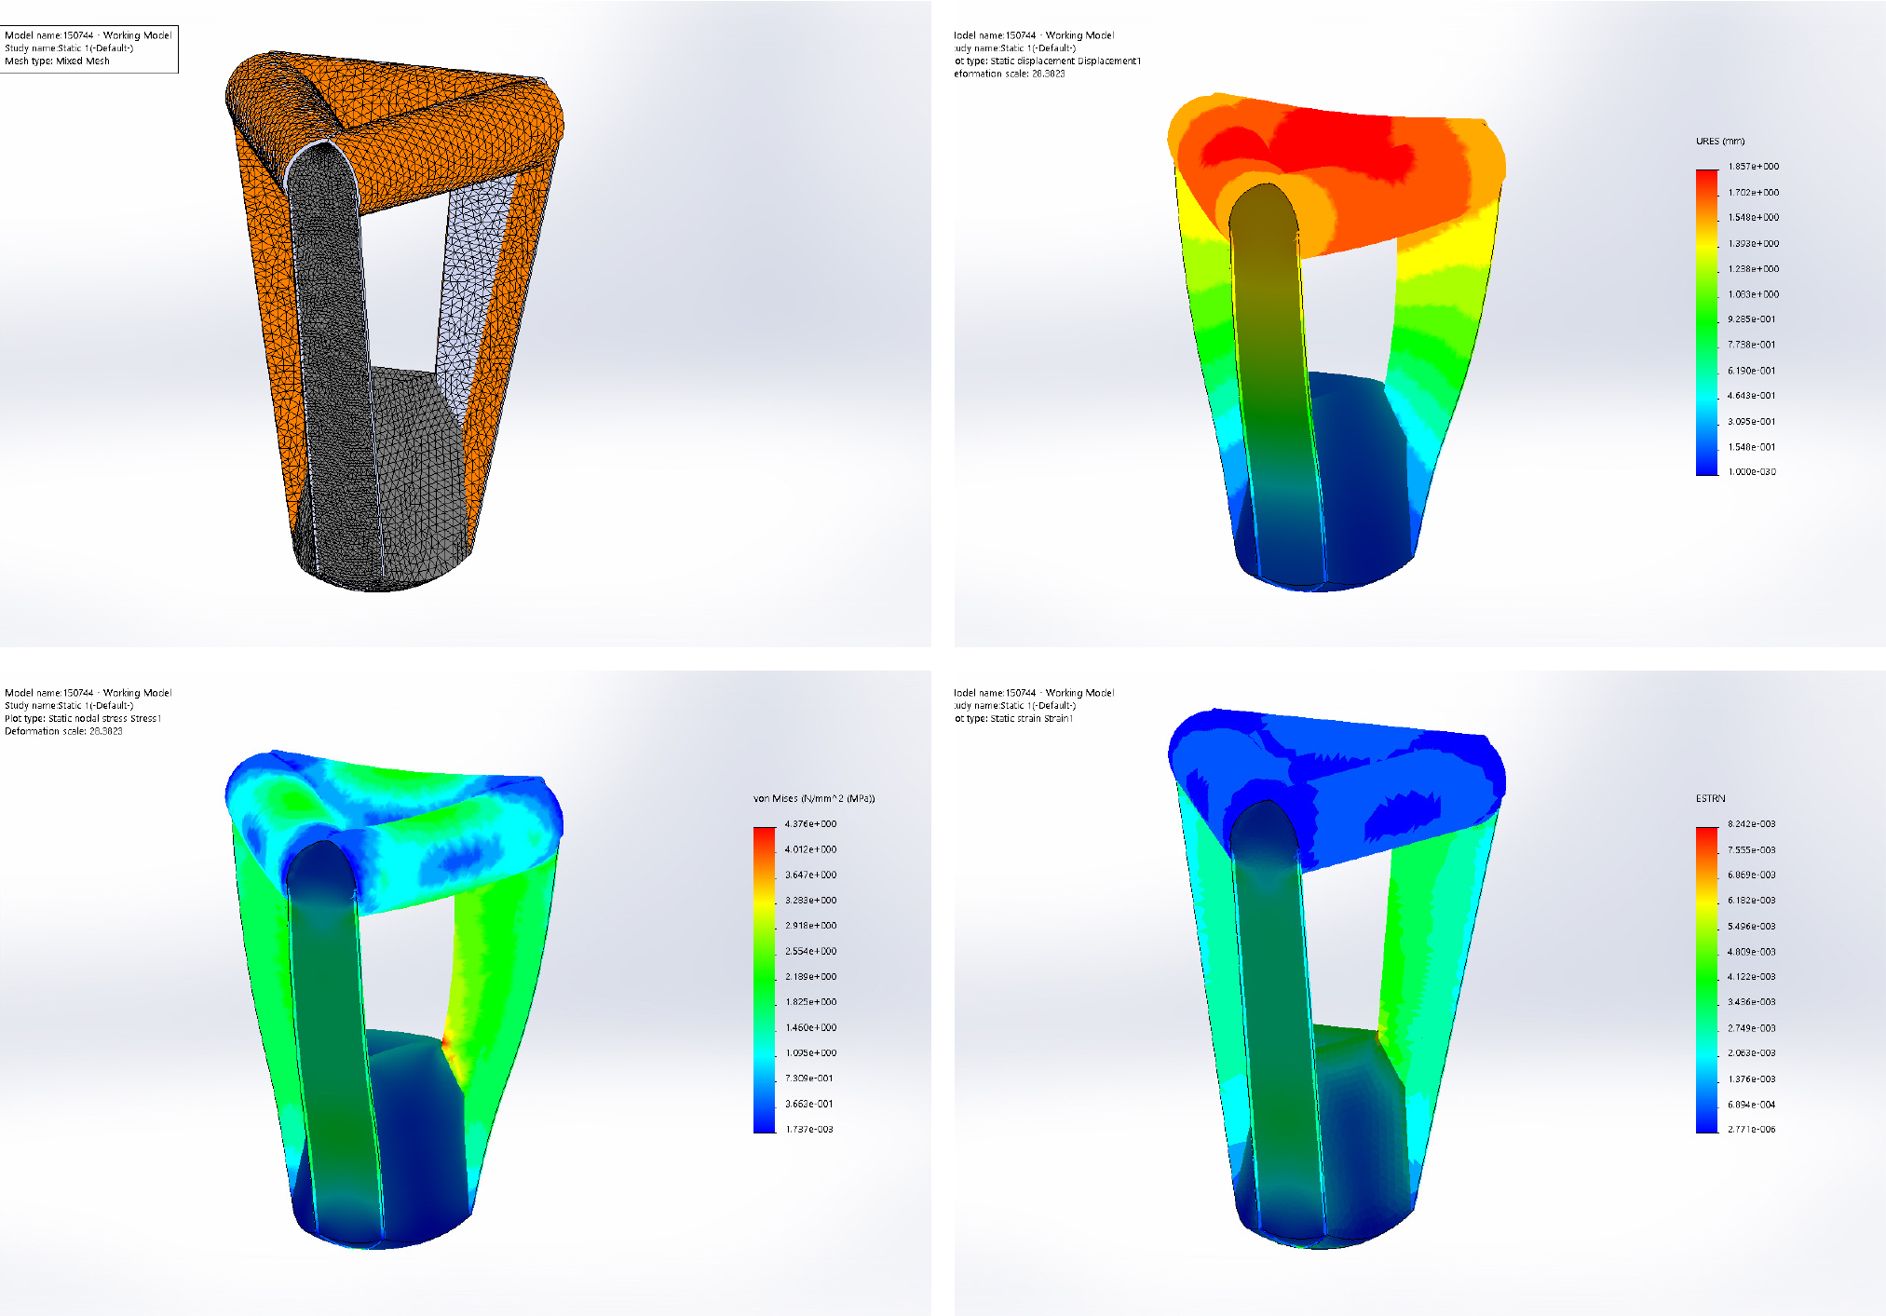Click the Static displacement Displacement1 plot type label
This screenshot has width=1886, height=1316.
click(x=1047, y=61)
